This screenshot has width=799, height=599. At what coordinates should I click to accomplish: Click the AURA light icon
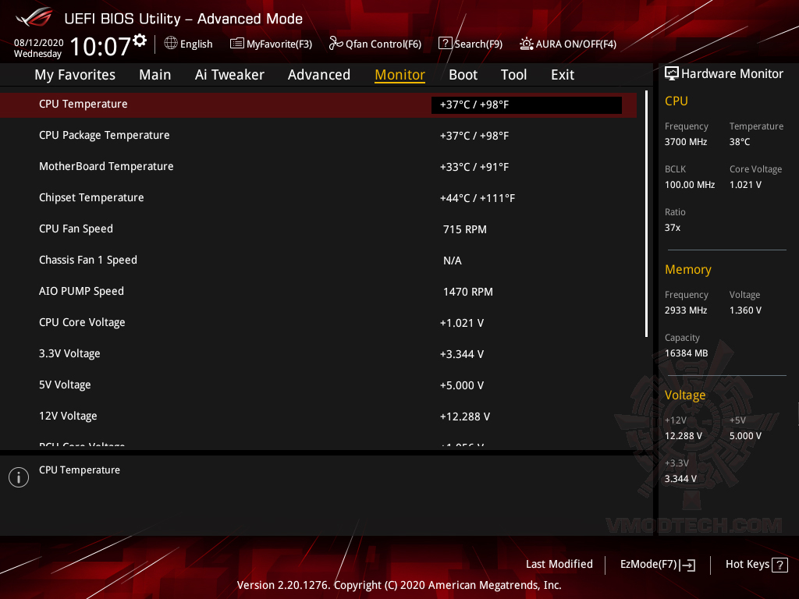pos(527,44)
